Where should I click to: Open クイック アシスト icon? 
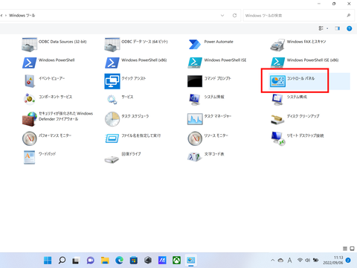click(112, 81)
